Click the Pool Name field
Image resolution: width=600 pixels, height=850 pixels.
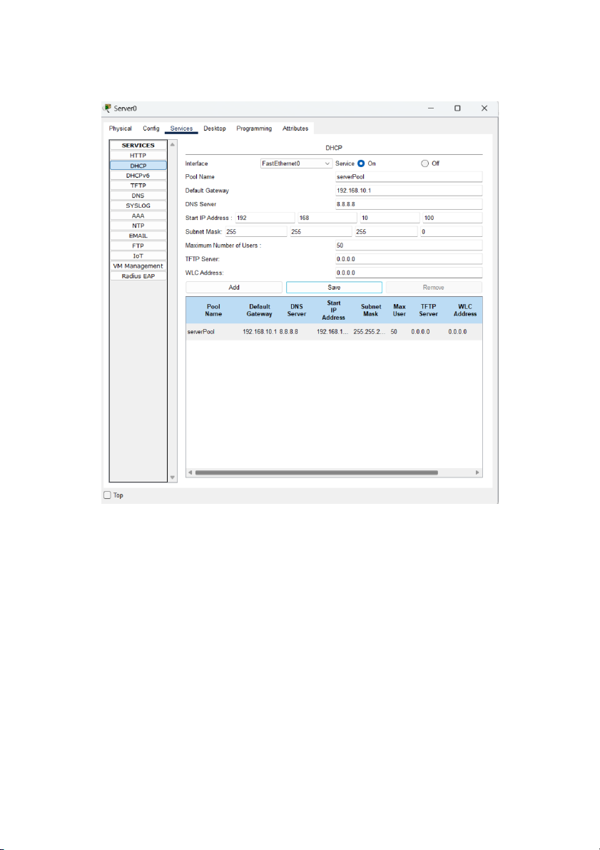[409, 177]
